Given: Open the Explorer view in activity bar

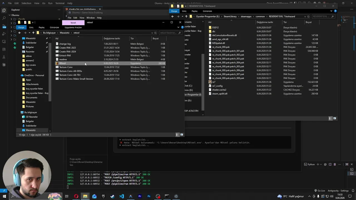Looking at the screenshot, I should pyautogui.click(x=4, y=10).
